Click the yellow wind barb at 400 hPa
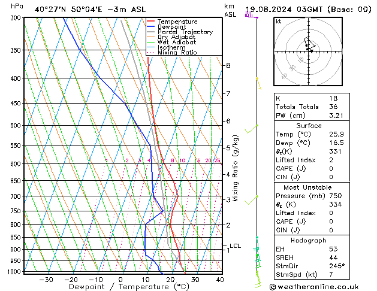Screen dimensions: 377x291 259,84
